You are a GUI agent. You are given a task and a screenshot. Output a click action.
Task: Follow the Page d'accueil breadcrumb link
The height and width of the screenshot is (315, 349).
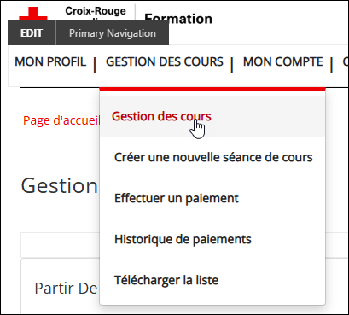pyautogui.click(x=61, y=120)
